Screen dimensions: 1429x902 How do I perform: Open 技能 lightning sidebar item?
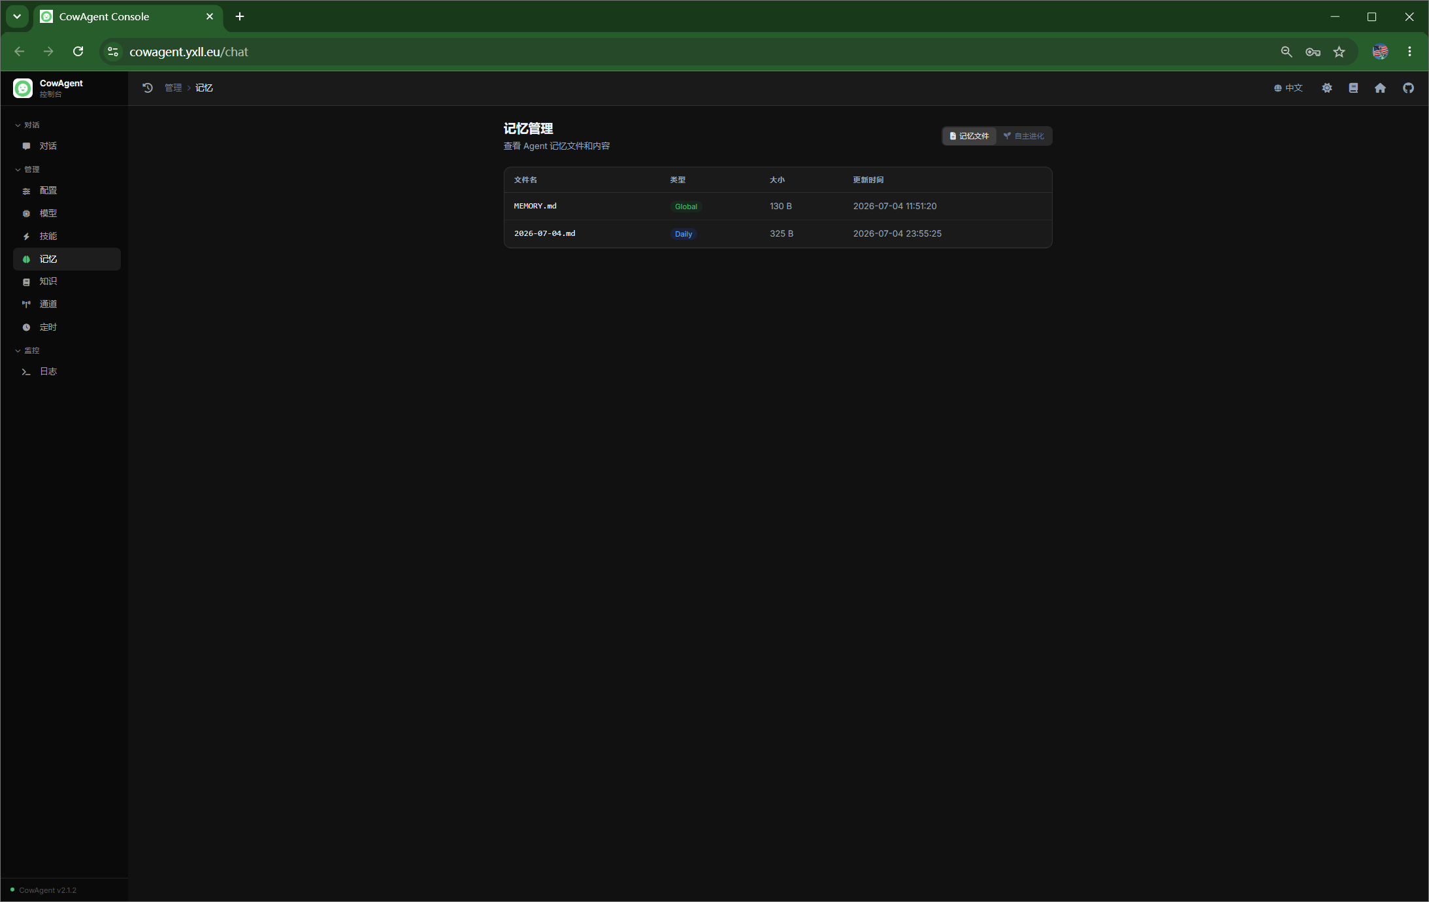tap(67, 236)
